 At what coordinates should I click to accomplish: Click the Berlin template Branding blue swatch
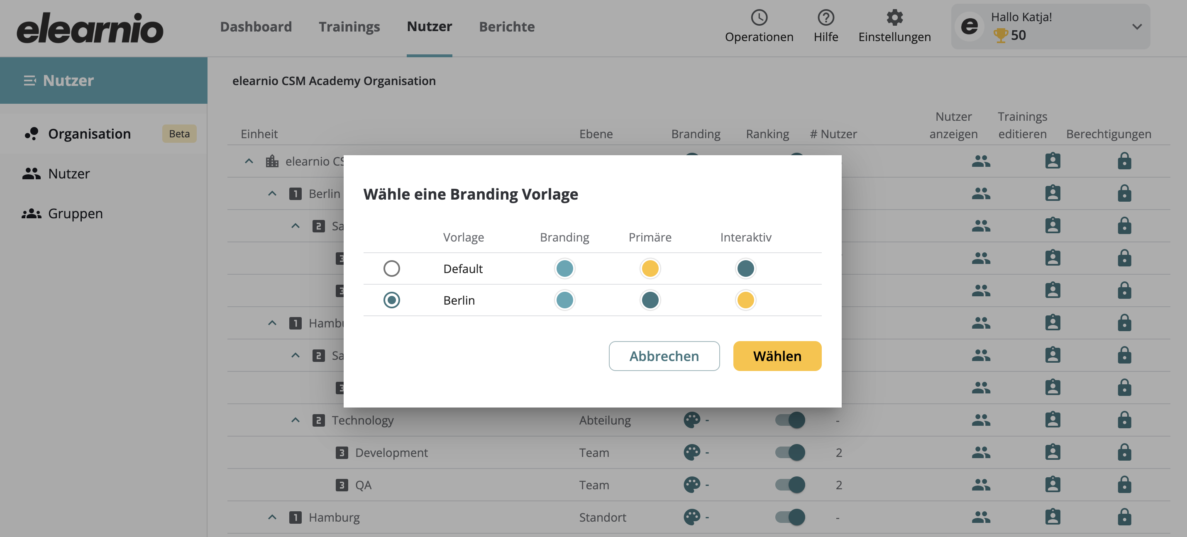(564, 300)
